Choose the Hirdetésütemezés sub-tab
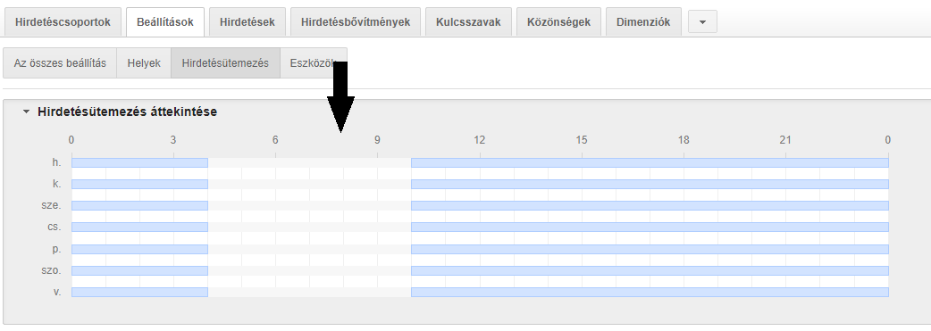931x331 pixels. pyautogui.click(x=226, y=62)
